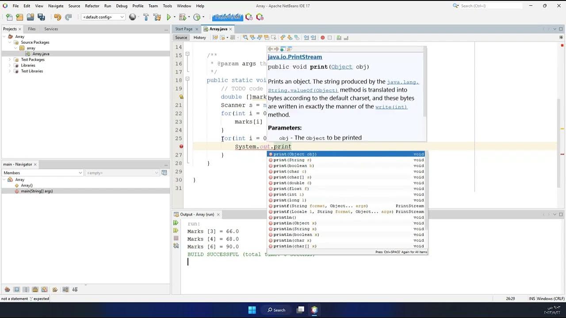Follow the write(int) link in documentation
The image size is (566, 318).
391,107
